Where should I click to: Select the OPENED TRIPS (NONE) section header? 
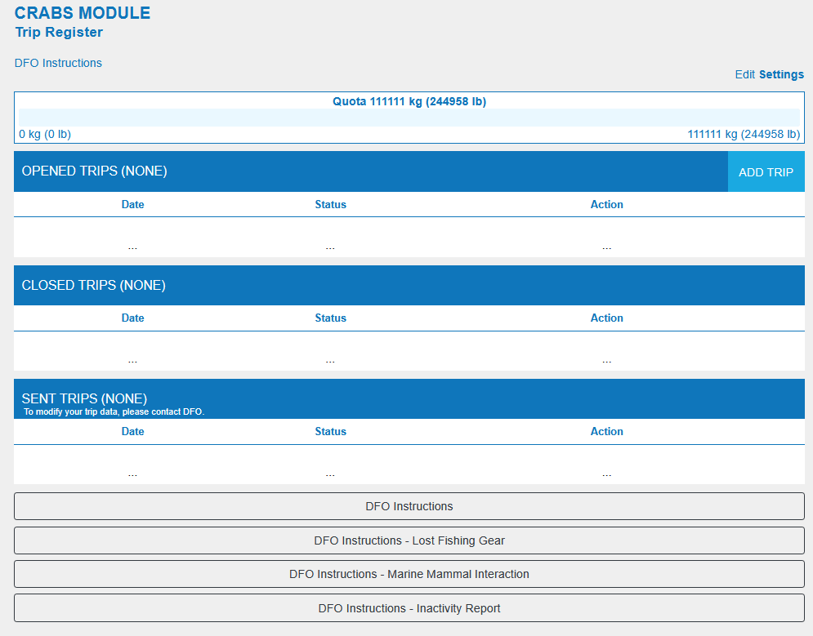[x=94, y=171]
